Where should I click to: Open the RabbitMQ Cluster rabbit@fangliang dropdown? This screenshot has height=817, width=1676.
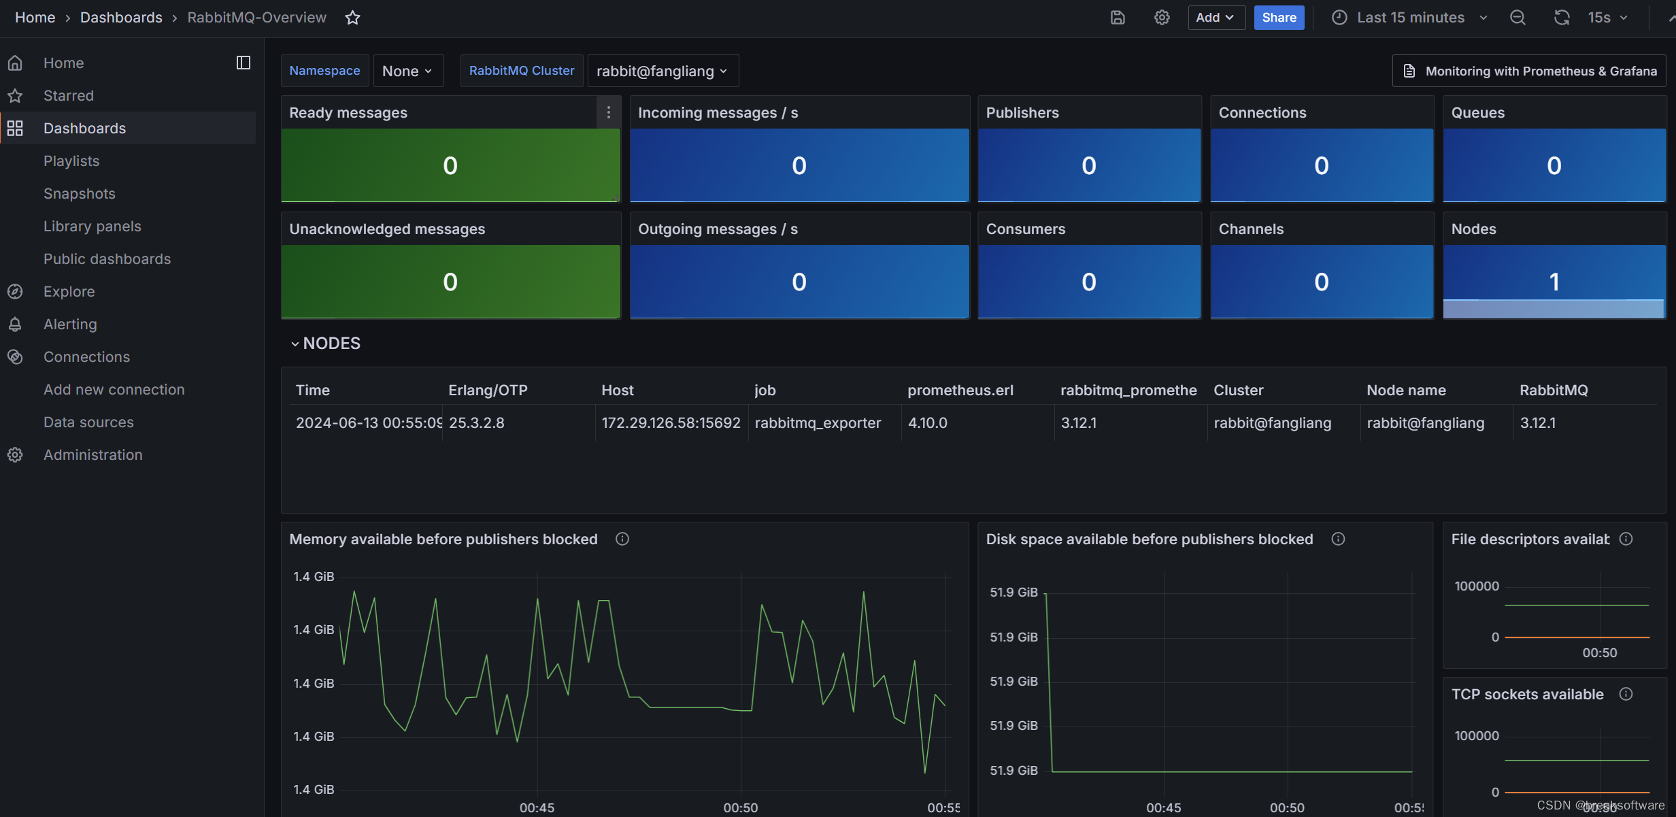click(x=663, y=71)
